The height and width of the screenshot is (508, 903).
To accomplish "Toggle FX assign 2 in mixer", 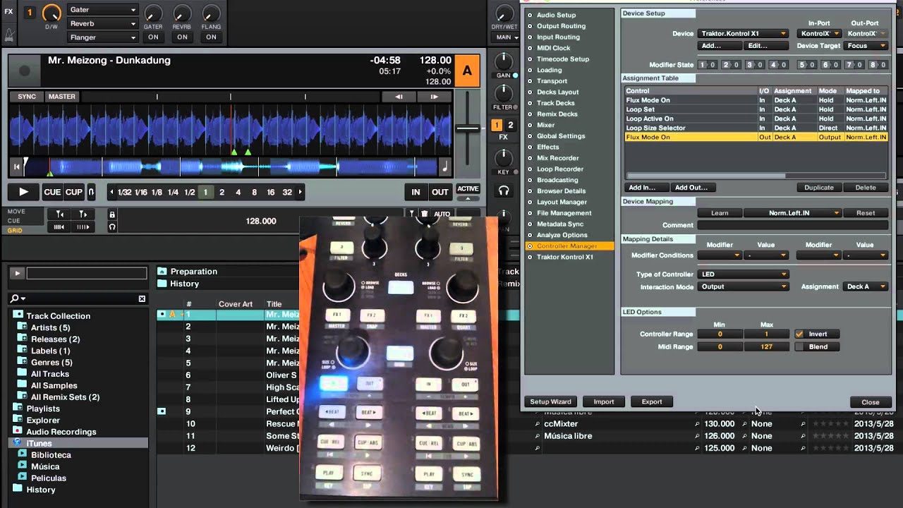I will [x=510, y=126].
